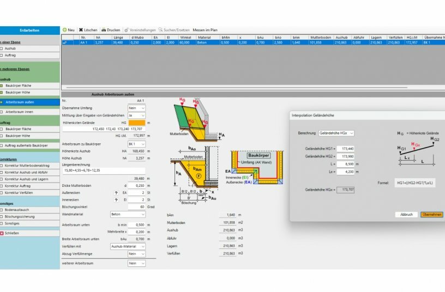
Task: Open the Übernahme Umfang dropdown
Action: pos(136,108)
